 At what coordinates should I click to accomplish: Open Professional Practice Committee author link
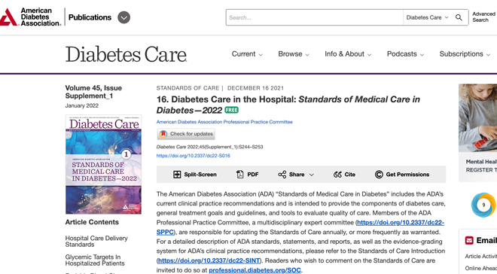[224, 122]
